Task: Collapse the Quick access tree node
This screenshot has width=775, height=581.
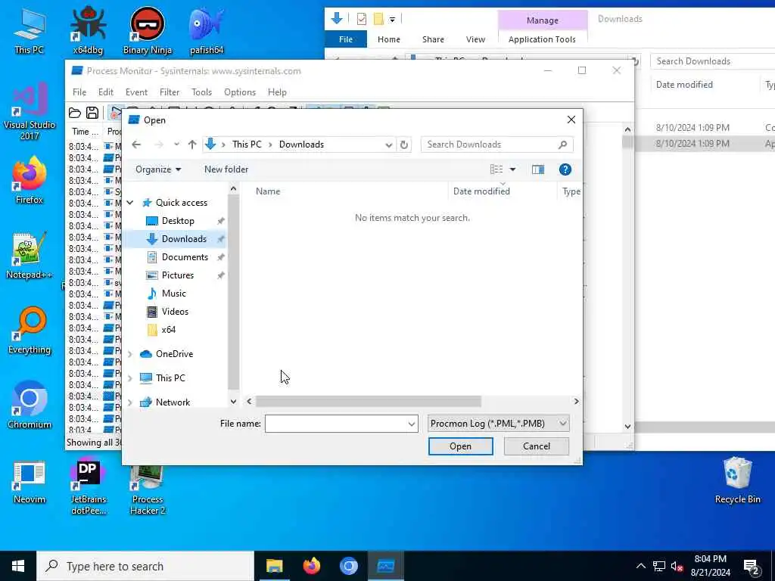Action: (130, 203)
